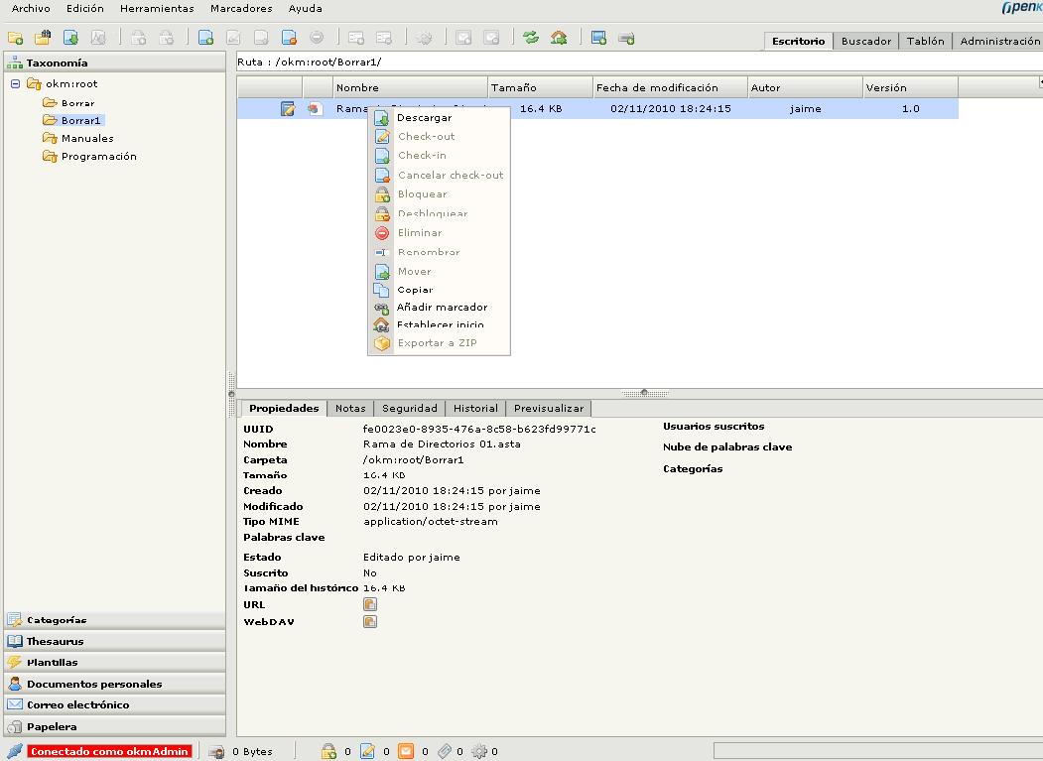Choose Añadir marcador from the context menu
Viewport: 1043px width, 761px height.
click(439, 307)
